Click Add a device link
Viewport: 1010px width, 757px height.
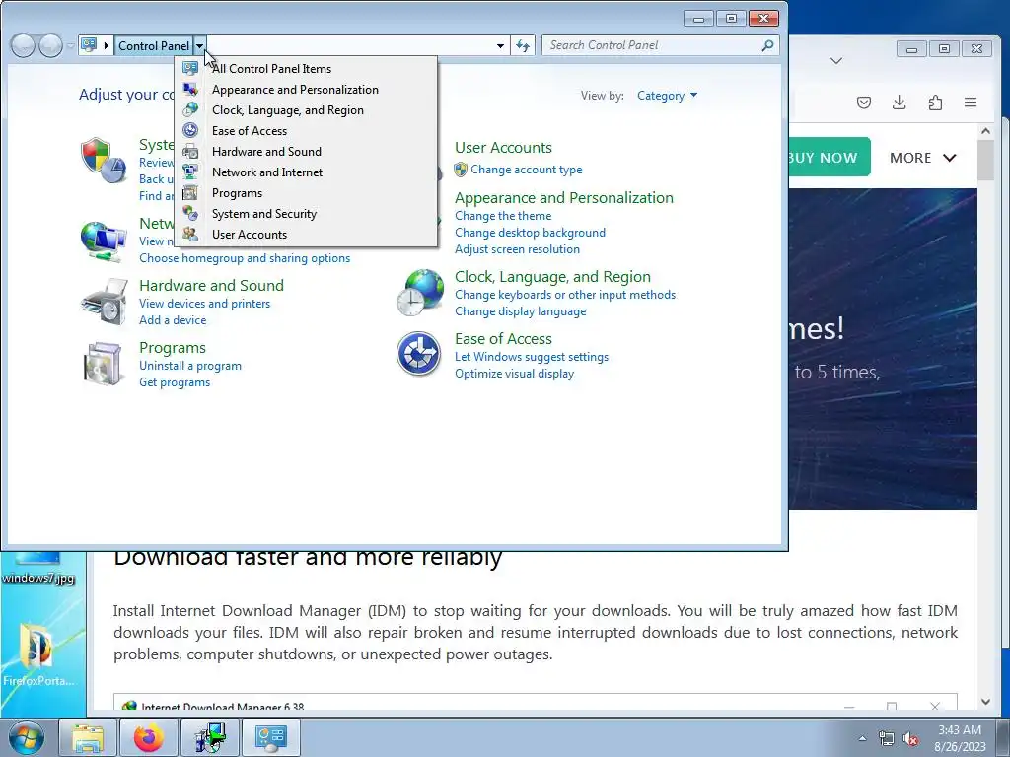tap(173, 320)
